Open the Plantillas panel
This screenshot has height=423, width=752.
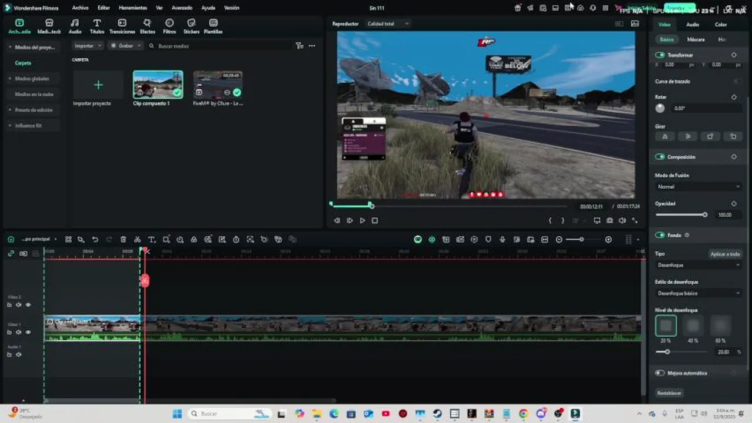click(213, 26)
